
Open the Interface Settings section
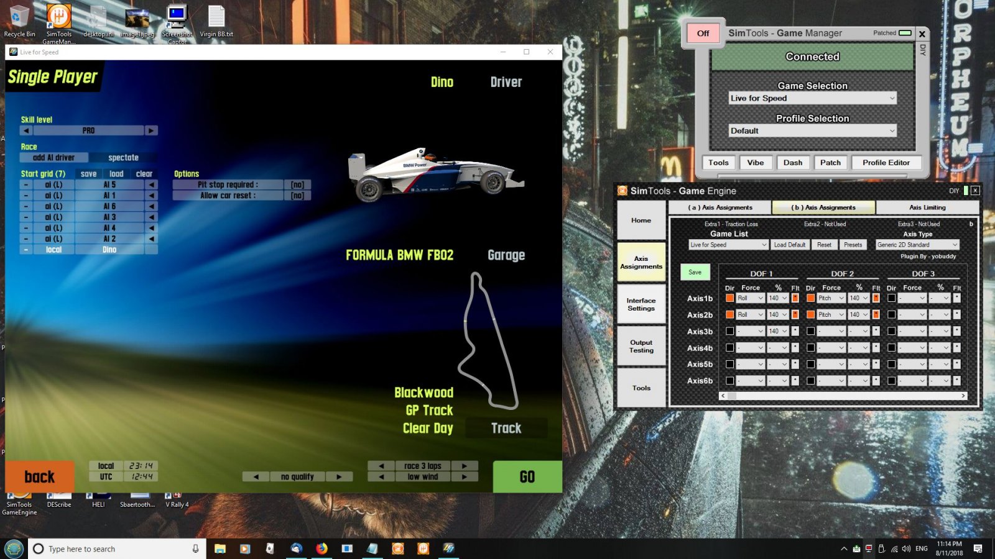(x=641, y=304)
